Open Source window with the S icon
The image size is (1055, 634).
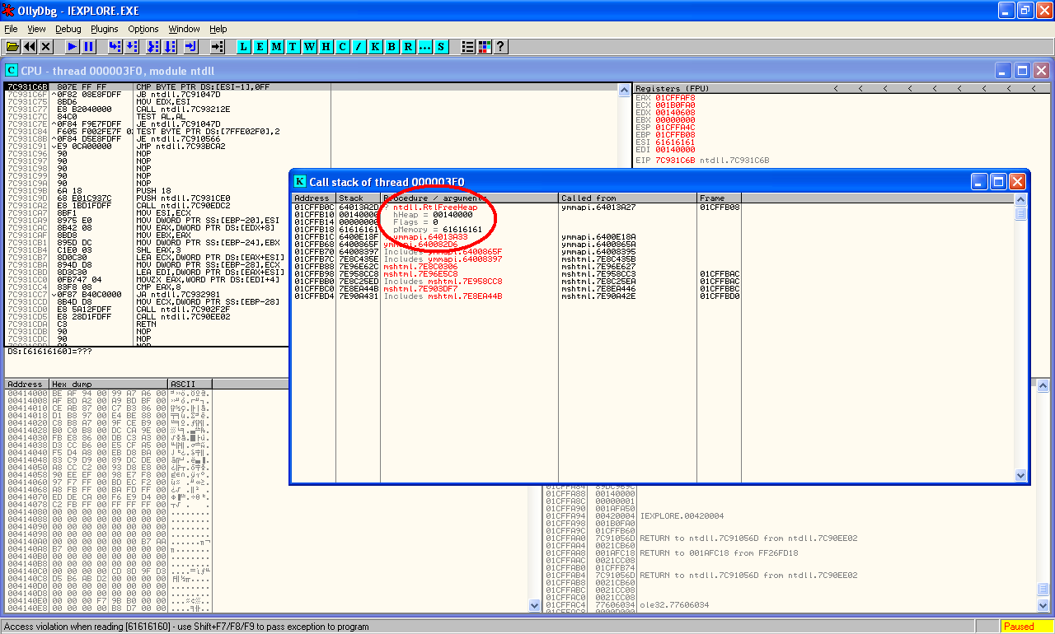[x=441, y=47]
